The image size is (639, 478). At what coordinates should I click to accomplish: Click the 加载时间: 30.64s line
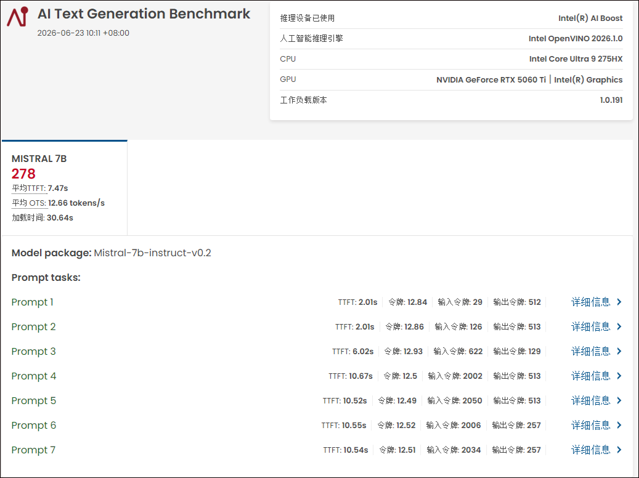coord(43,217)
